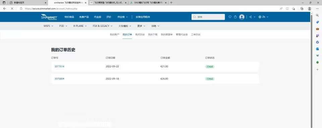
Task: Expand the share icon dropdown
Action: tap(252, 17)
